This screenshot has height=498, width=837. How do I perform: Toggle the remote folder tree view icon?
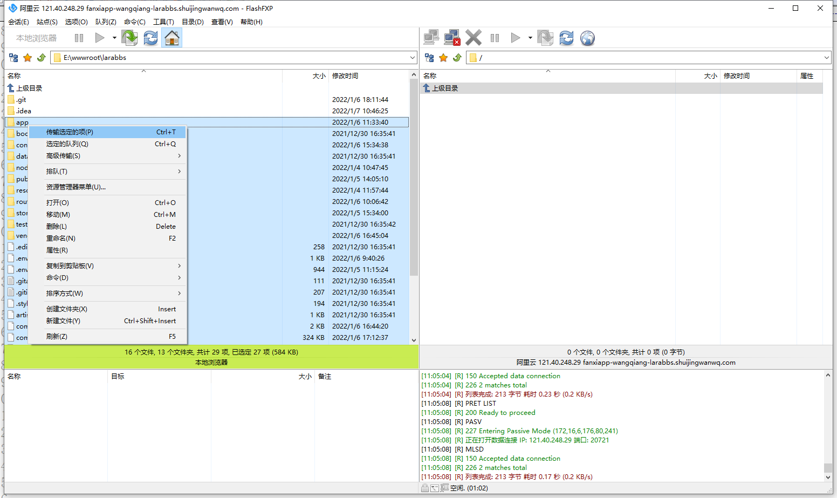pyautogui.click(x=429, y=58)
